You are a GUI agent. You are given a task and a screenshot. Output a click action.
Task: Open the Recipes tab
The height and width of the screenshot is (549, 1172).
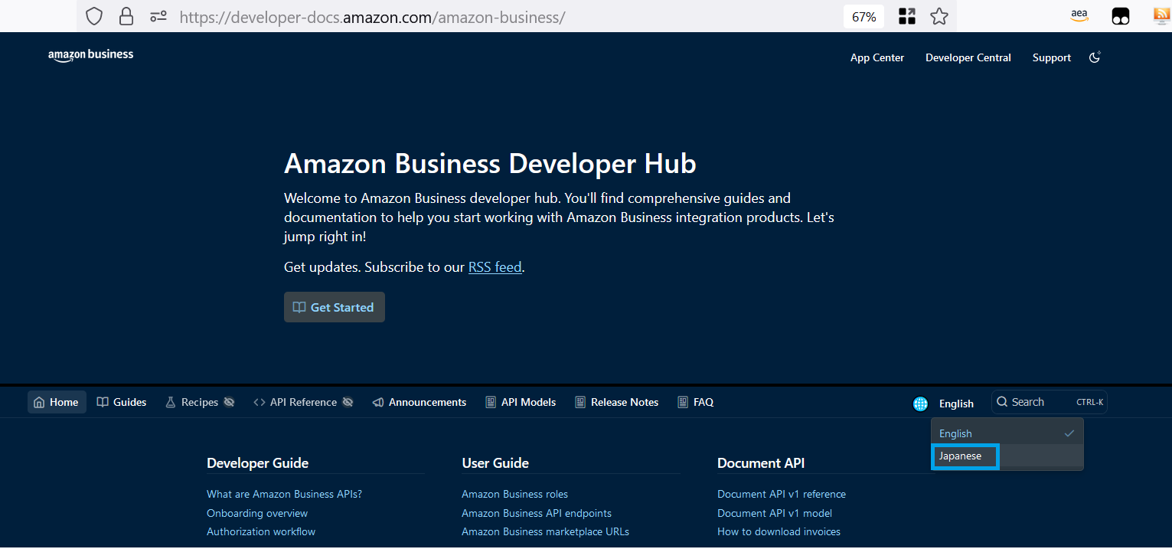click(200, 402)
